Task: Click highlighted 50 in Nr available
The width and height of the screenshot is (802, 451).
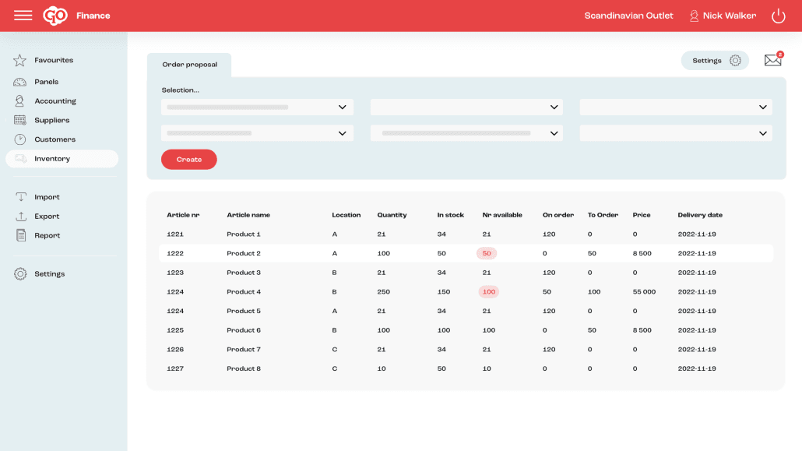Action: click(x=487, y=253)
